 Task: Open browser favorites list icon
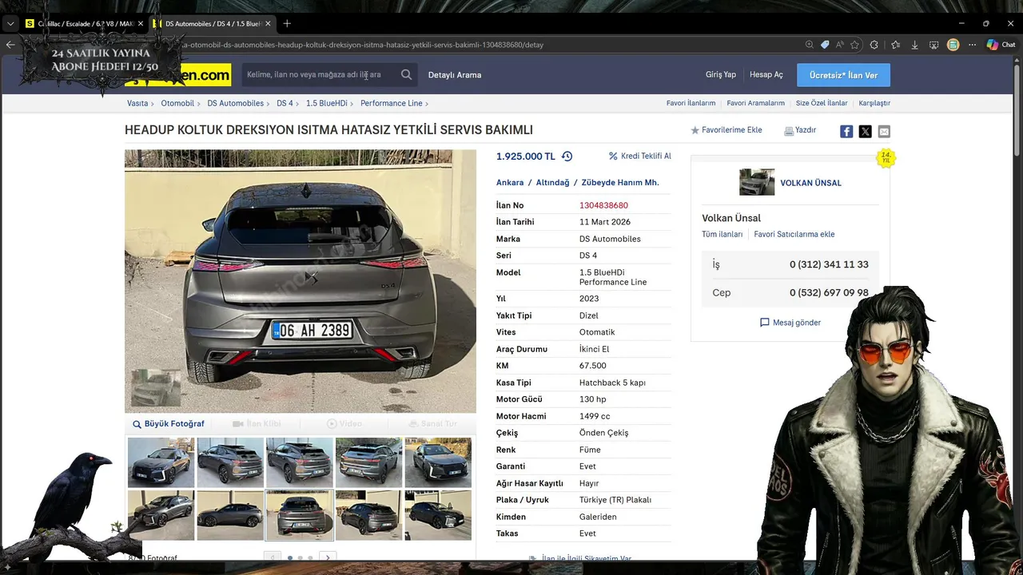click(895, 45)
